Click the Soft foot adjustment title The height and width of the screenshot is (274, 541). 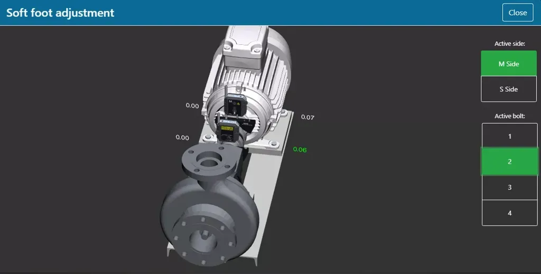60,13
